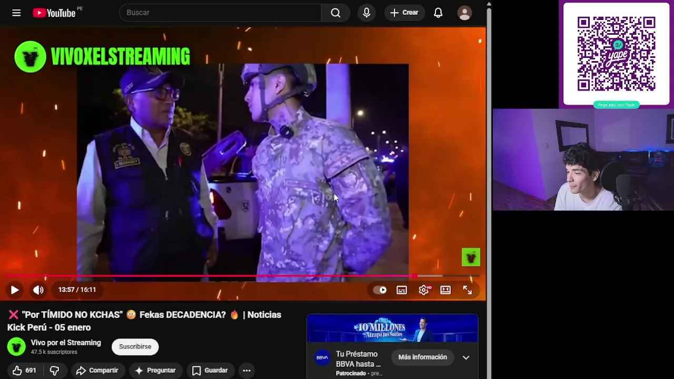
Task: Open the Preguntar ask button
Action: click(155, 371)
